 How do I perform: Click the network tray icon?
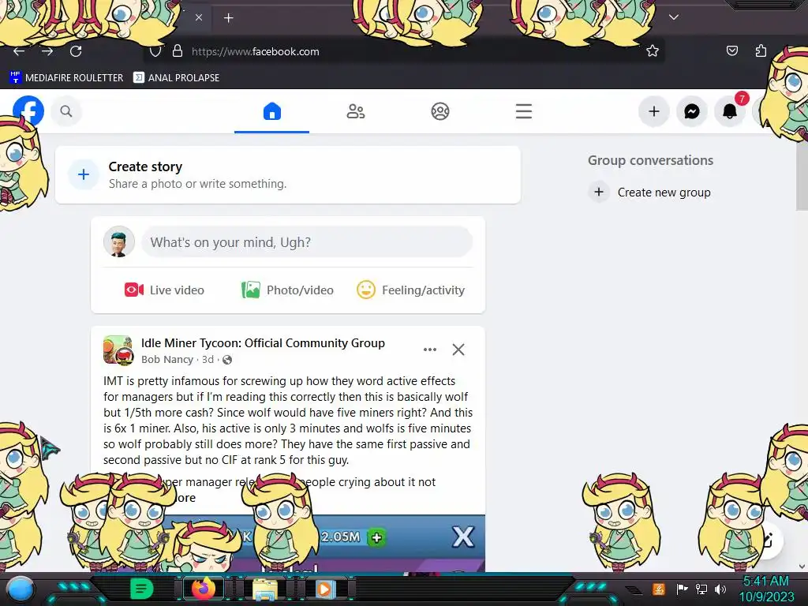701,589
